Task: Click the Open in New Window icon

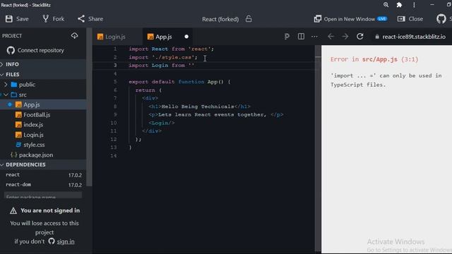Action: tap(317, 19)
